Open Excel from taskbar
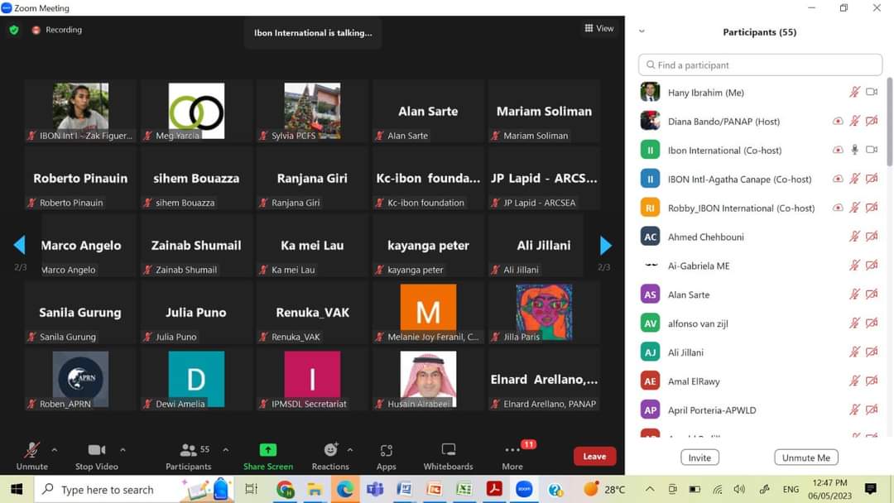The width and height of the screenshot is (894, 503). point(464,489)
